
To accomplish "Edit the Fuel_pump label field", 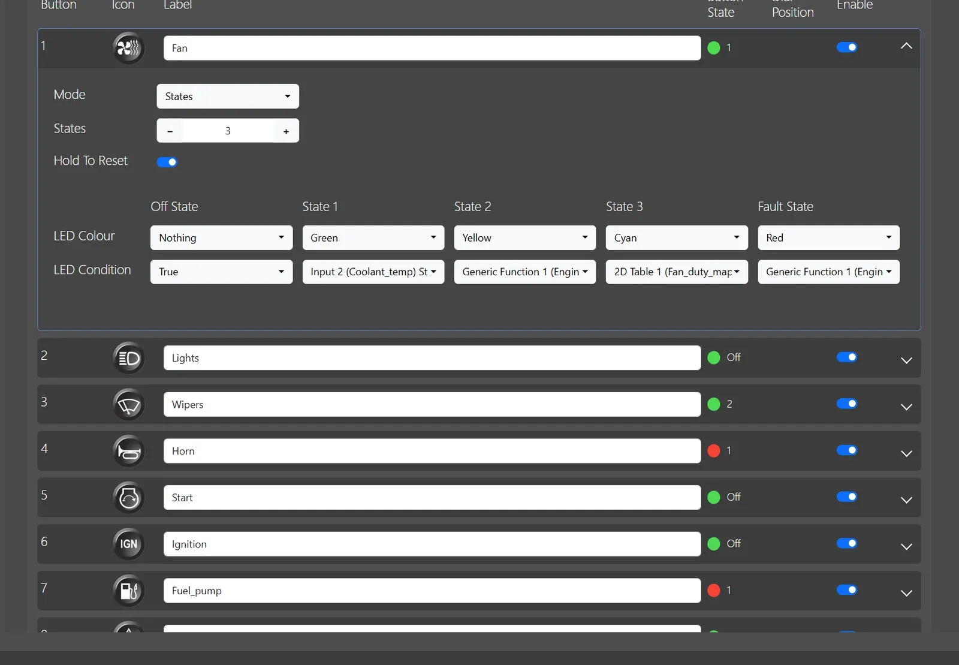I will tap(432, 591).
